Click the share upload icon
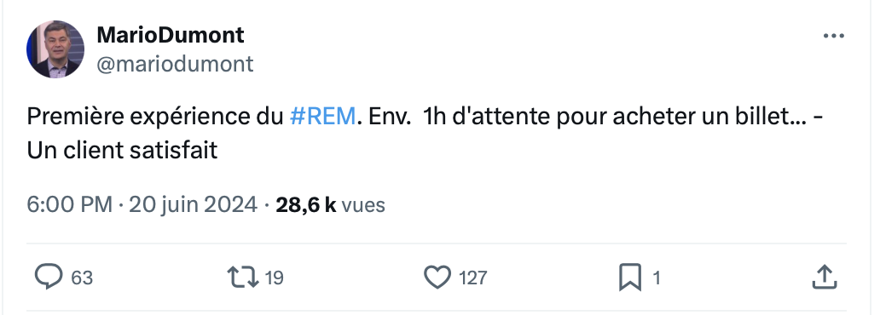The image size is (880, 315). tap(825, 277)
